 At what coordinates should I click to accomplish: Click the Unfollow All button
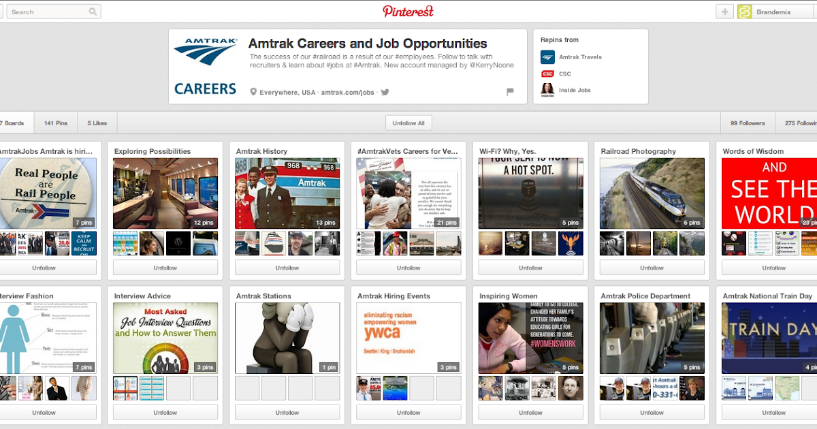coord(408,123)
